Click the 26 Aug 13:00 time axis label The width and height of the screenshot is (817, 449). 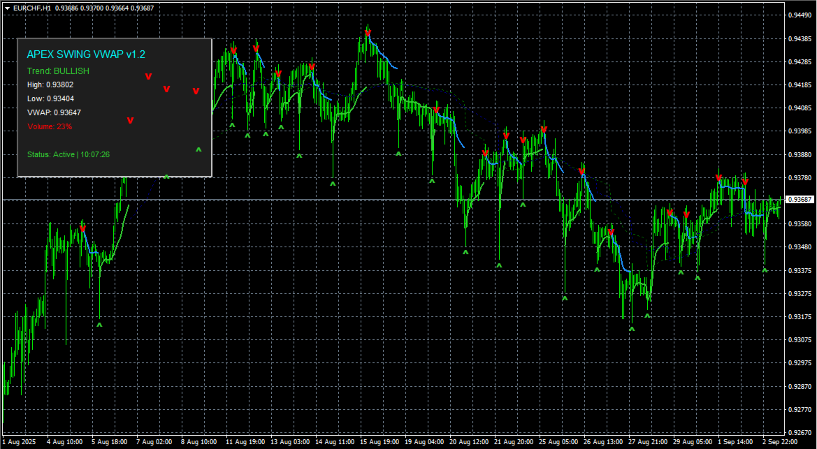[x=604, y=442]
